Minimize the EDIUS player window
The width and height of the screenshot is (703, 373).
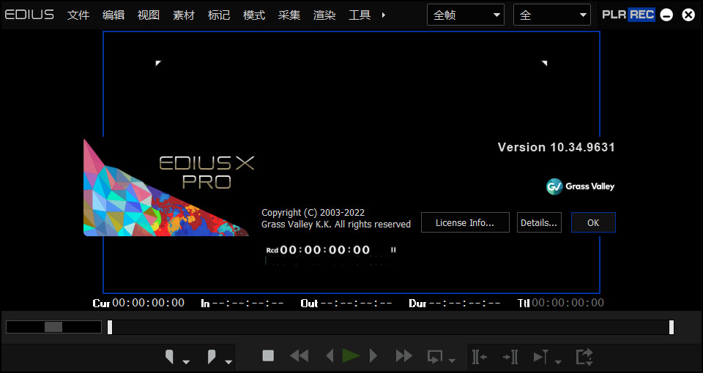(x=666, y=15)
